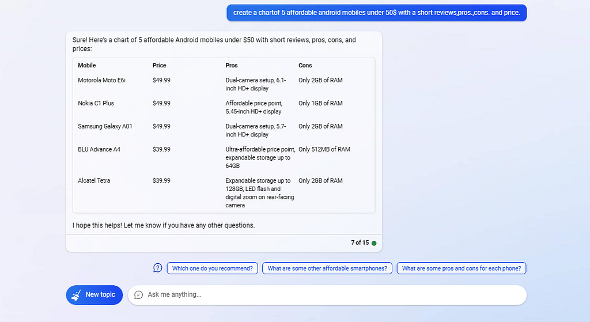Click 'BLU Advance A4' cell

coord(99,149)
